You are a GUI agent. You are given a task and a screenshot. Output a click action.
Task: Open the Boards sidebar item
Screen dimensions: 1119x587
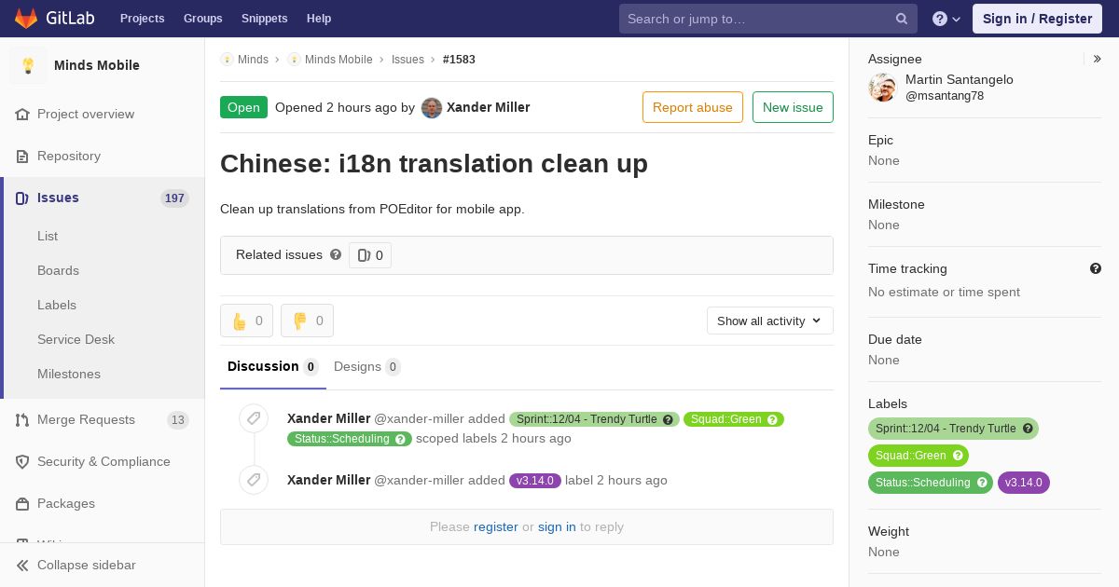pyautogui.click(x=58, y=270)
